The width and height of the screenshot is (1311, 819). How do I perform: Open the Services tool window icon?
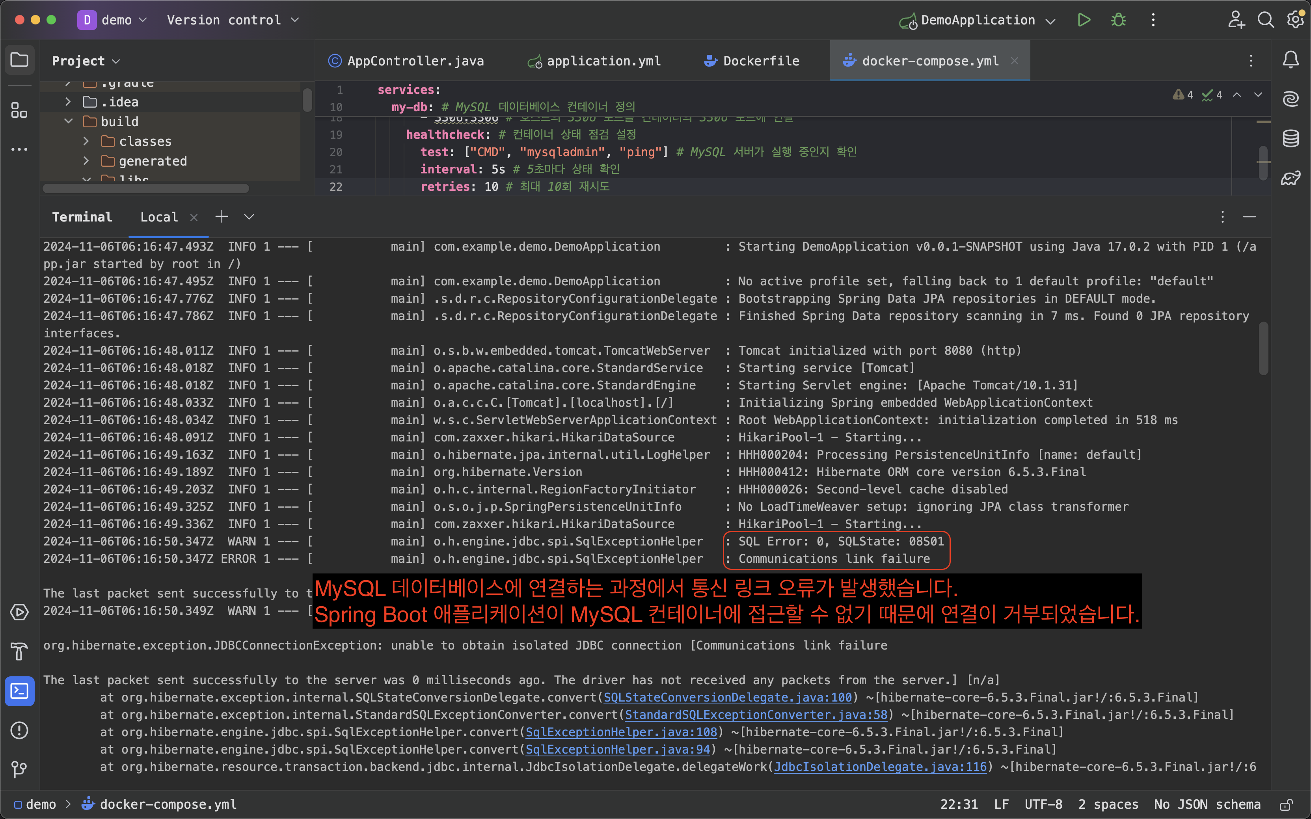pyautogui.click(x=19, y=612)
